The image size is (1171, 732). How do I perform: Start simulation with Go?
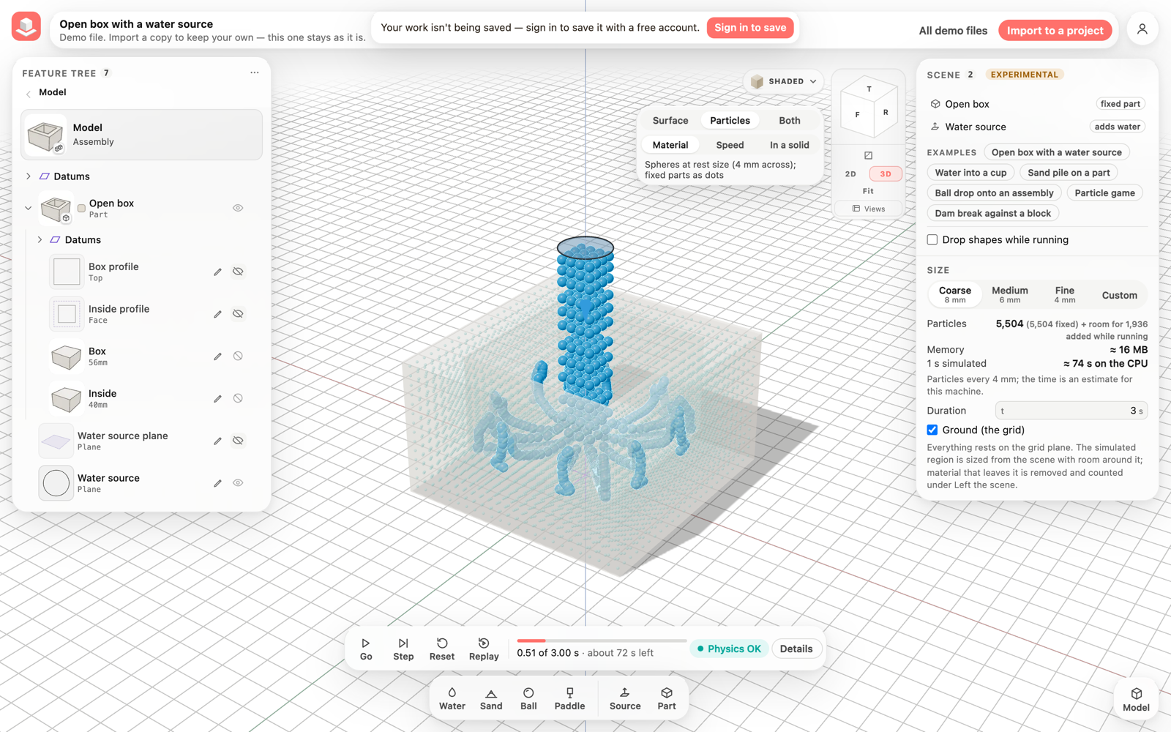click(366, 649)
